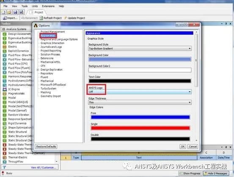234x177 pixels.
Task: Click the Import button
Action: tap(10, 18)
